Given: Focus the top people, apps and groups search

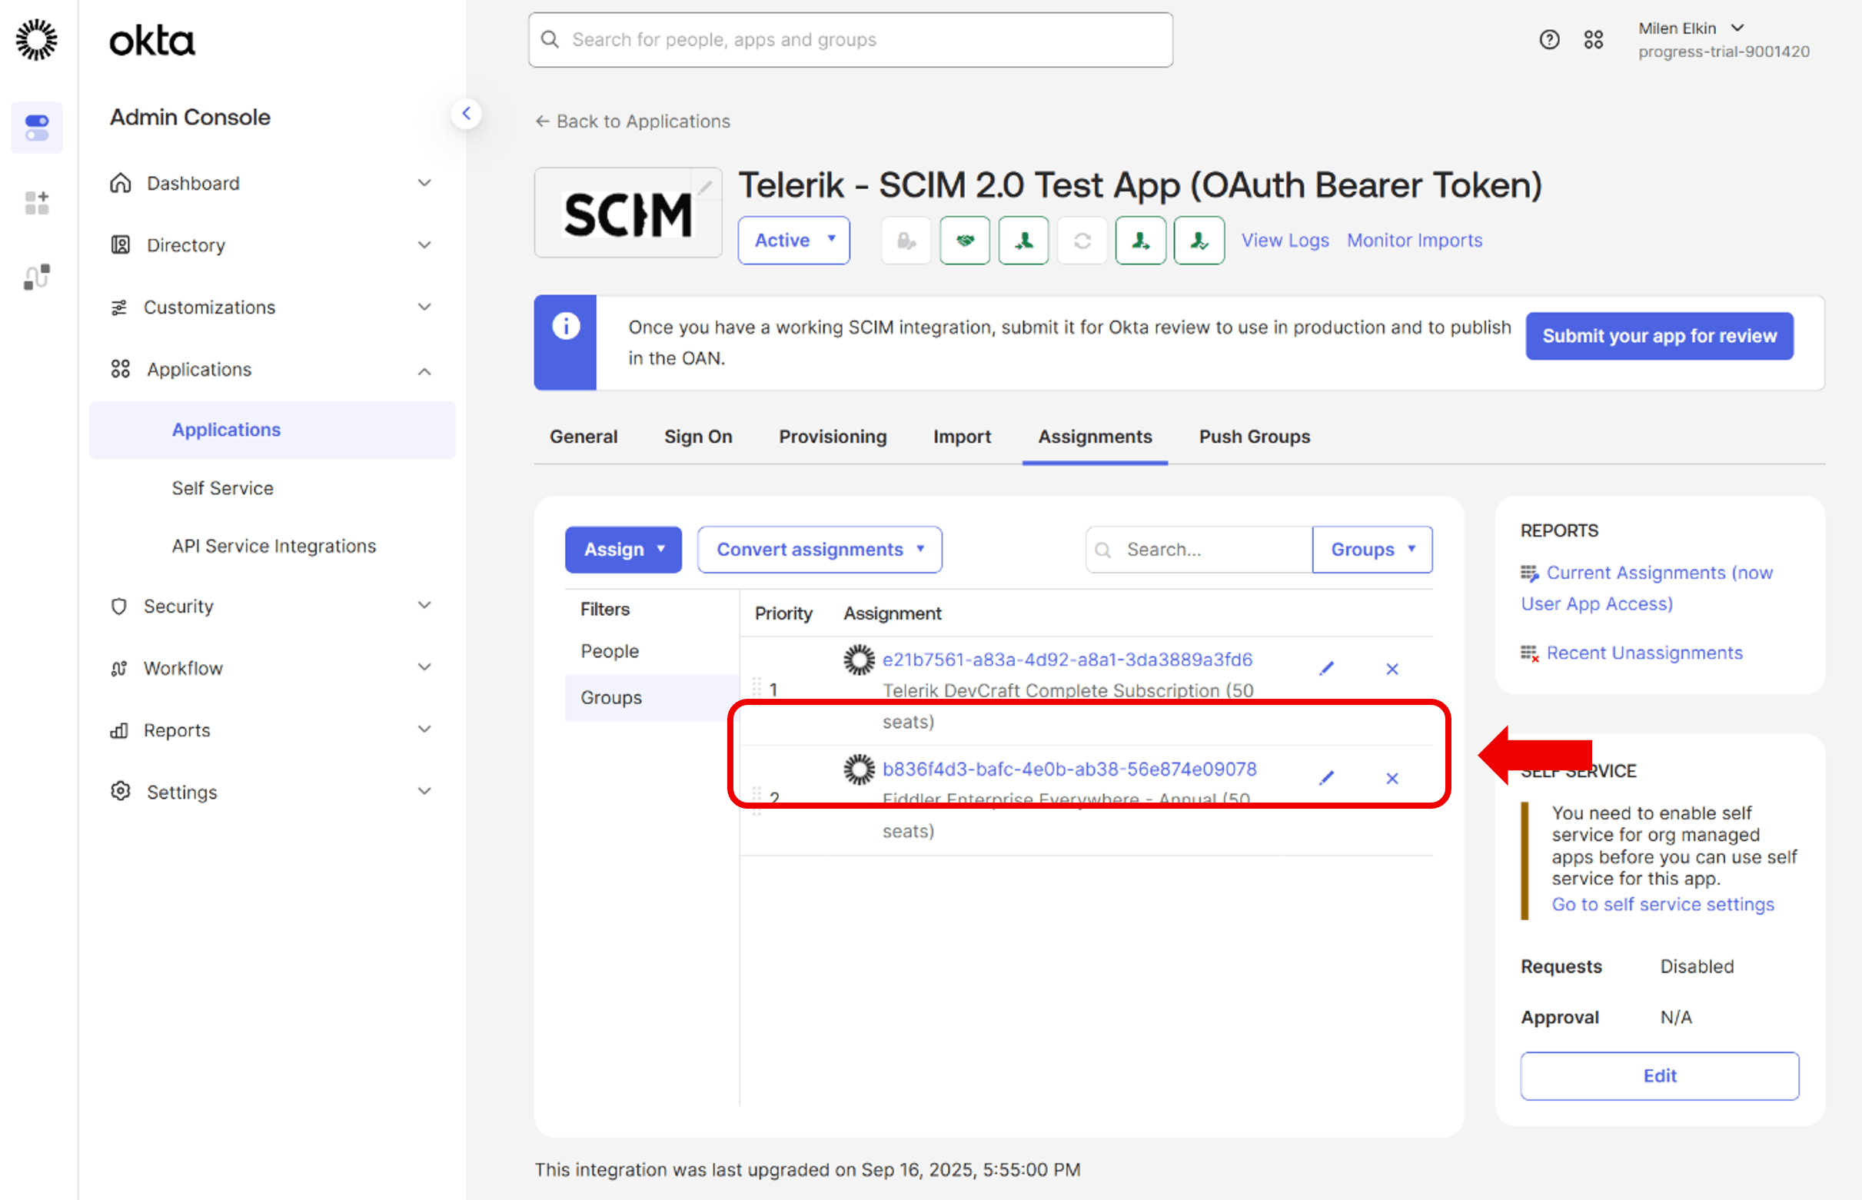Looking at the screenshot, I should point(850,40).
